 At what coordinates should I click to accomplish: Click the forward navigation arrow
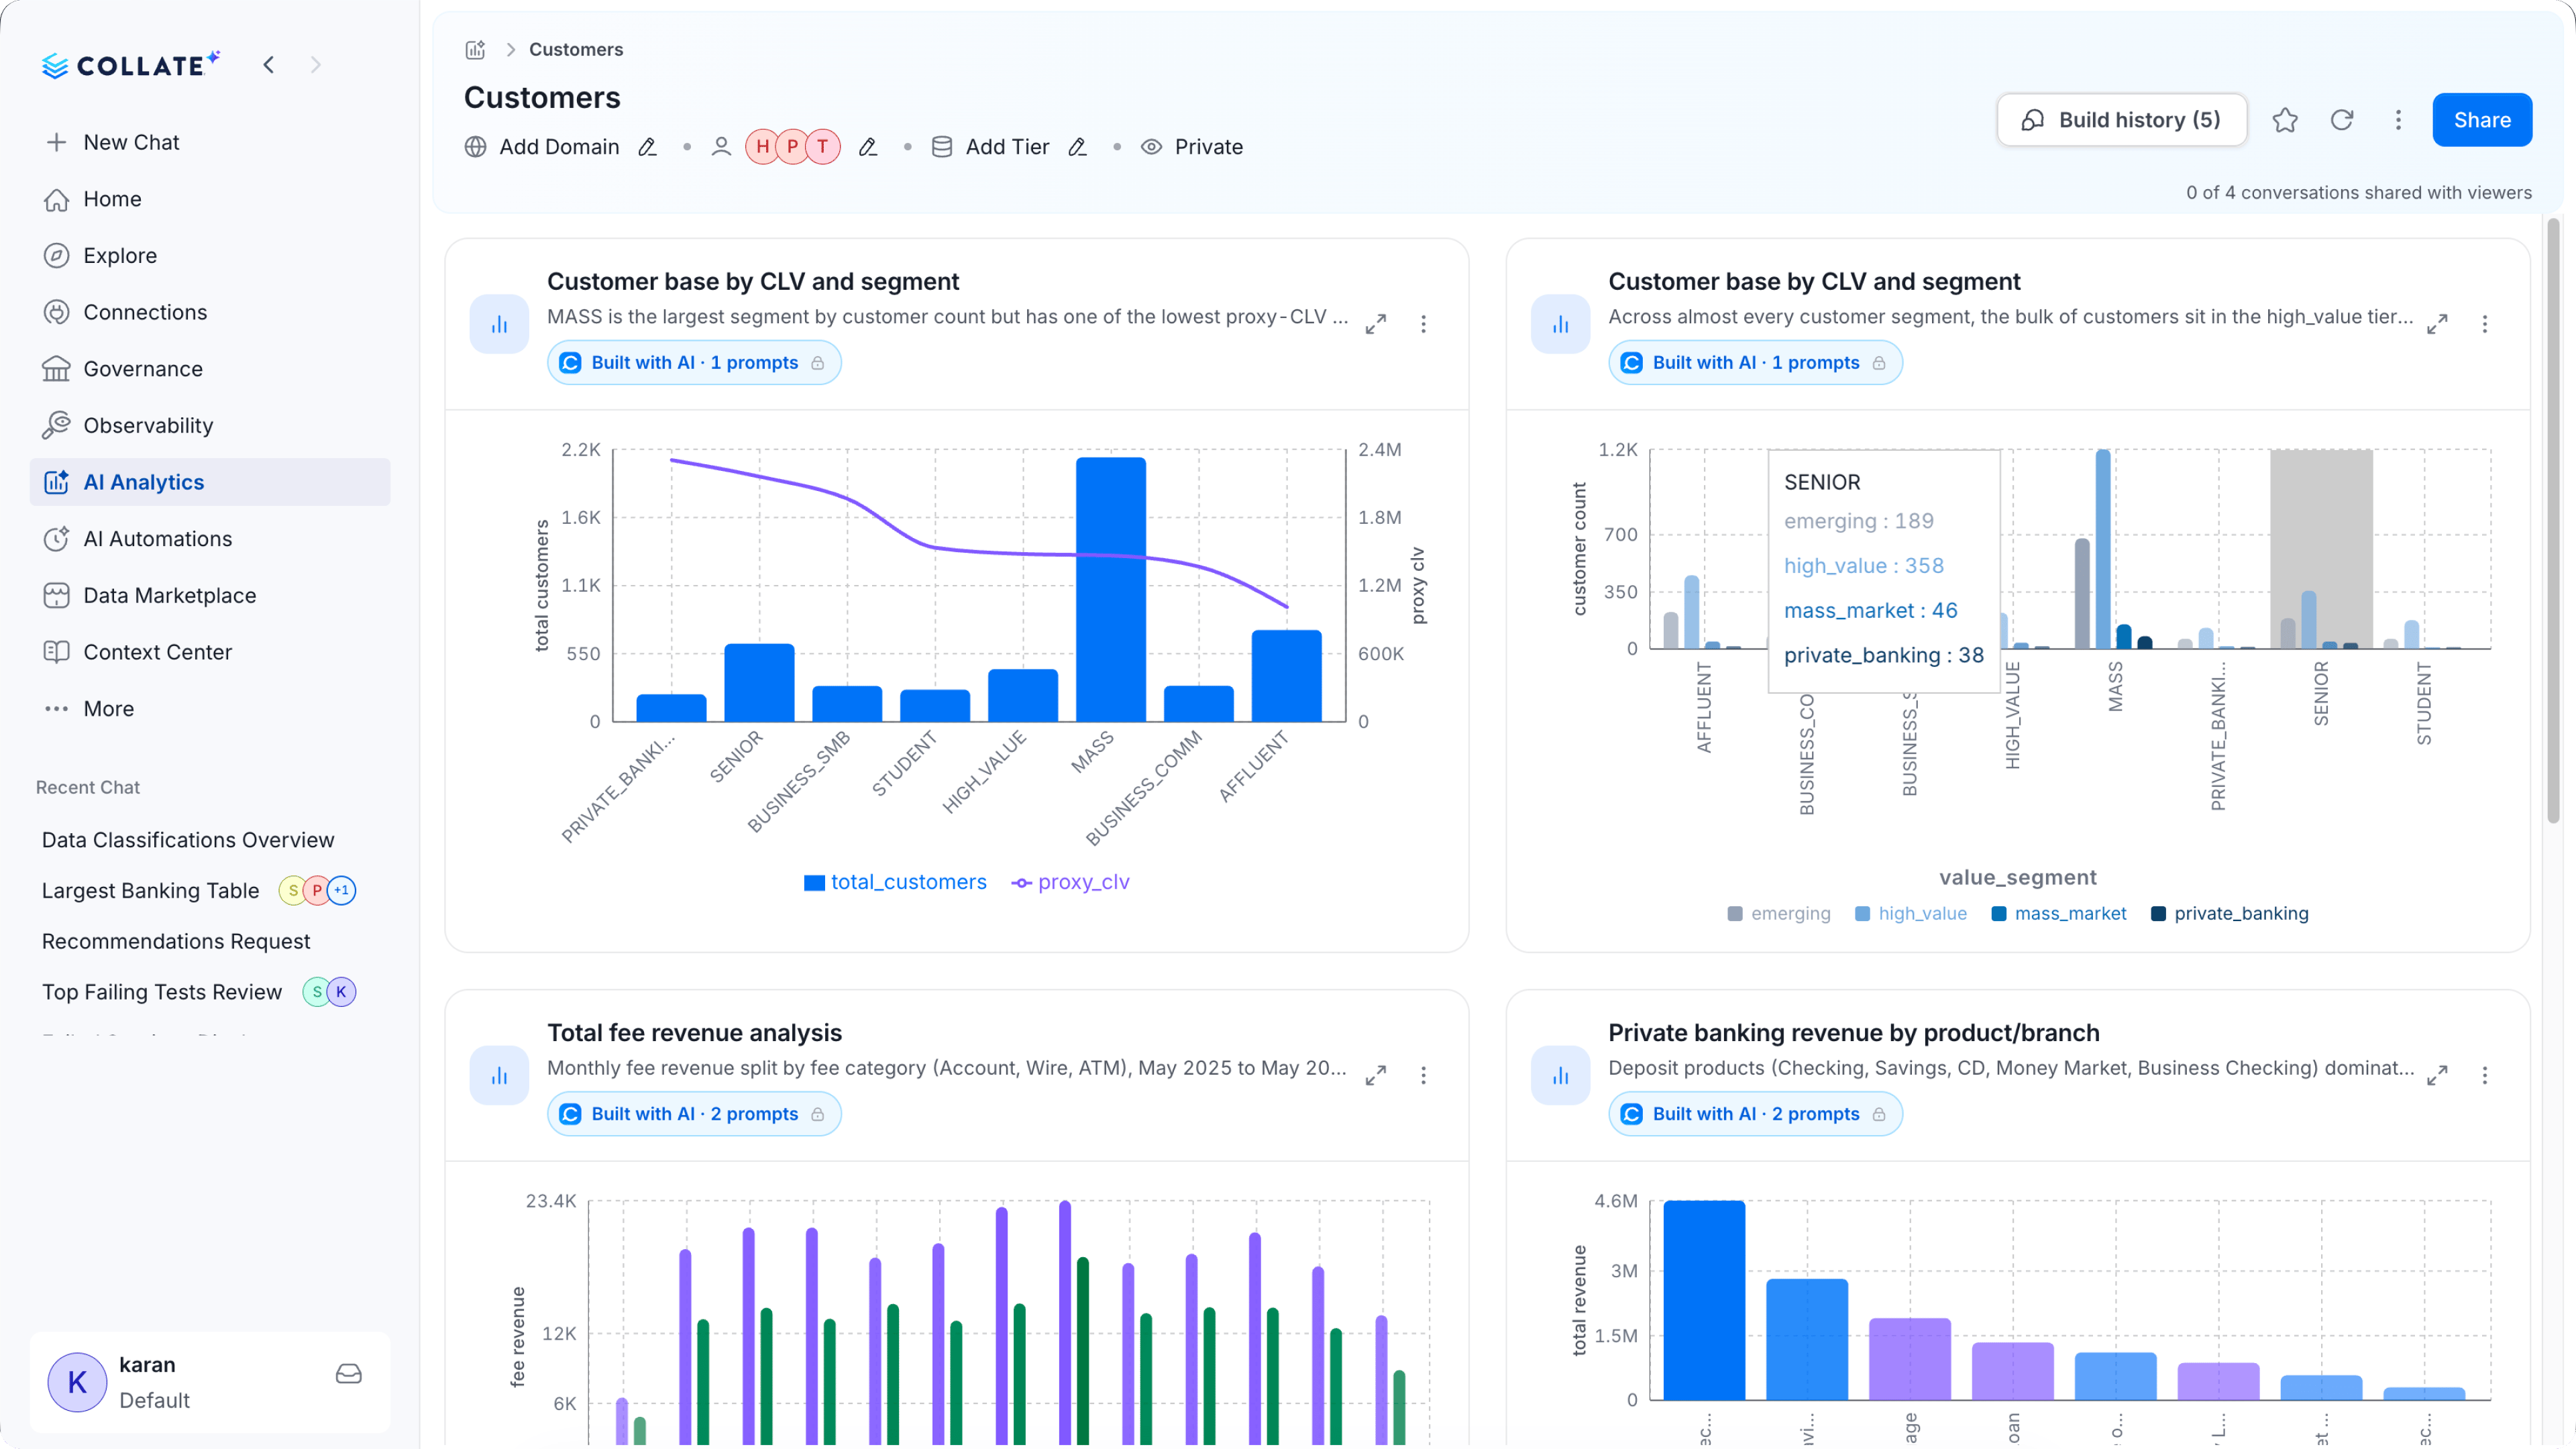pos(316,65)
